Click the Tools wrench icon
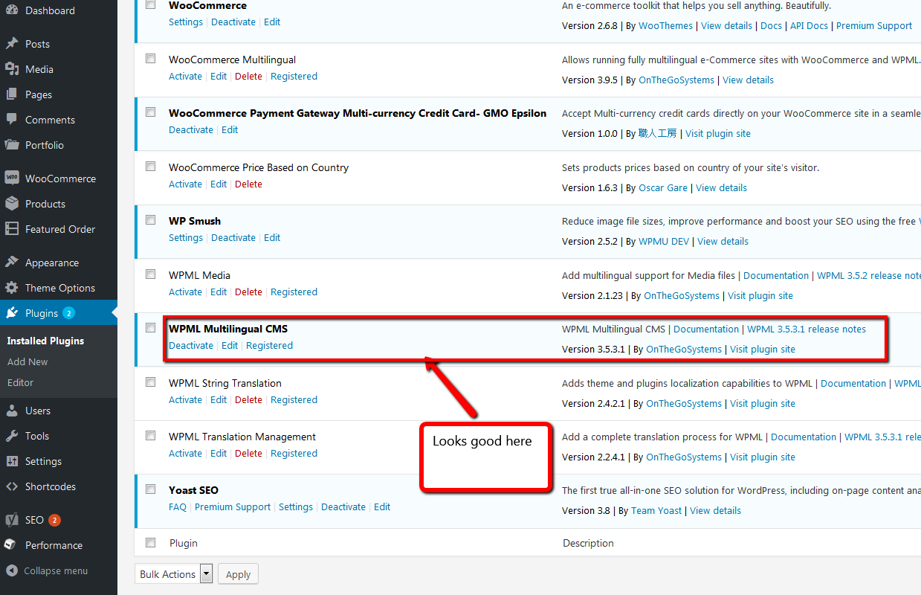Screen dimensions: 921x595 pyautogui.click(x=12, y=436)
